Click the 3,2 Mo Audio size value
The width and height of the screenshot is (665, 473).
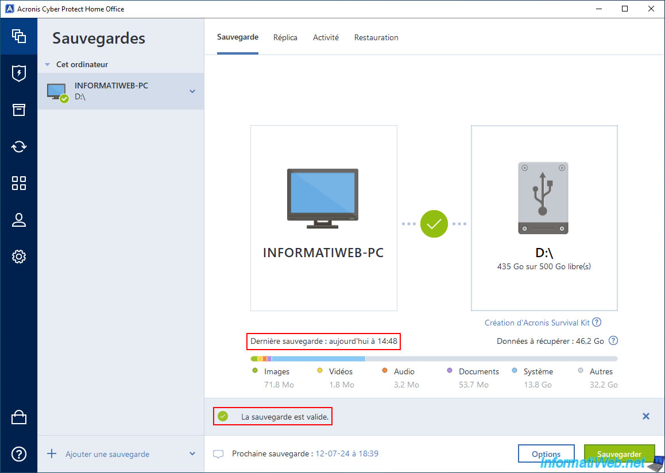pos(407,385)
